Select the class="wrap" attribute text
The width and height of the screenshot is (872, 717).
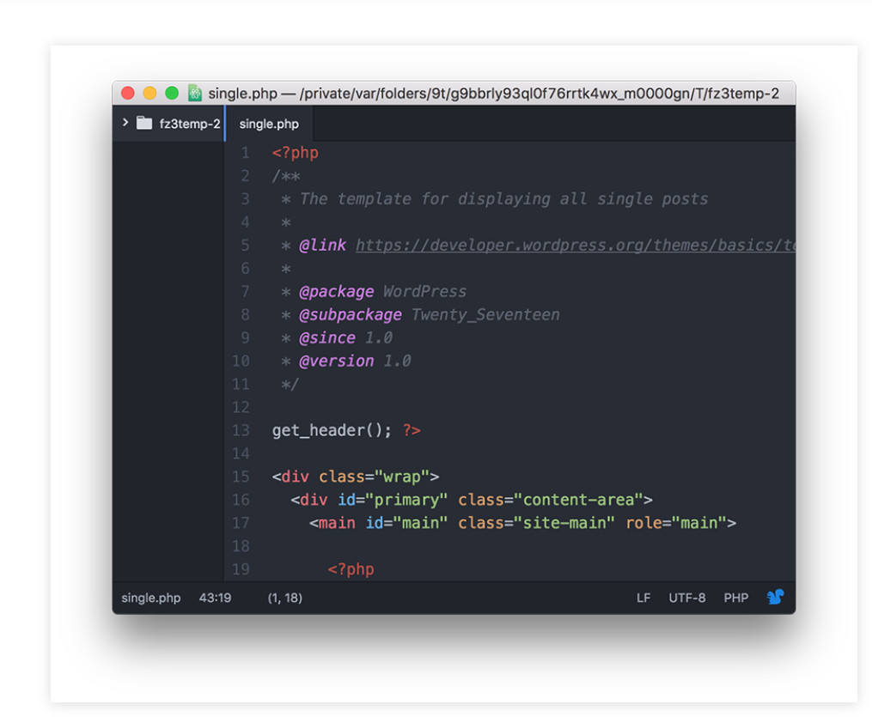[x=374, y=477]
